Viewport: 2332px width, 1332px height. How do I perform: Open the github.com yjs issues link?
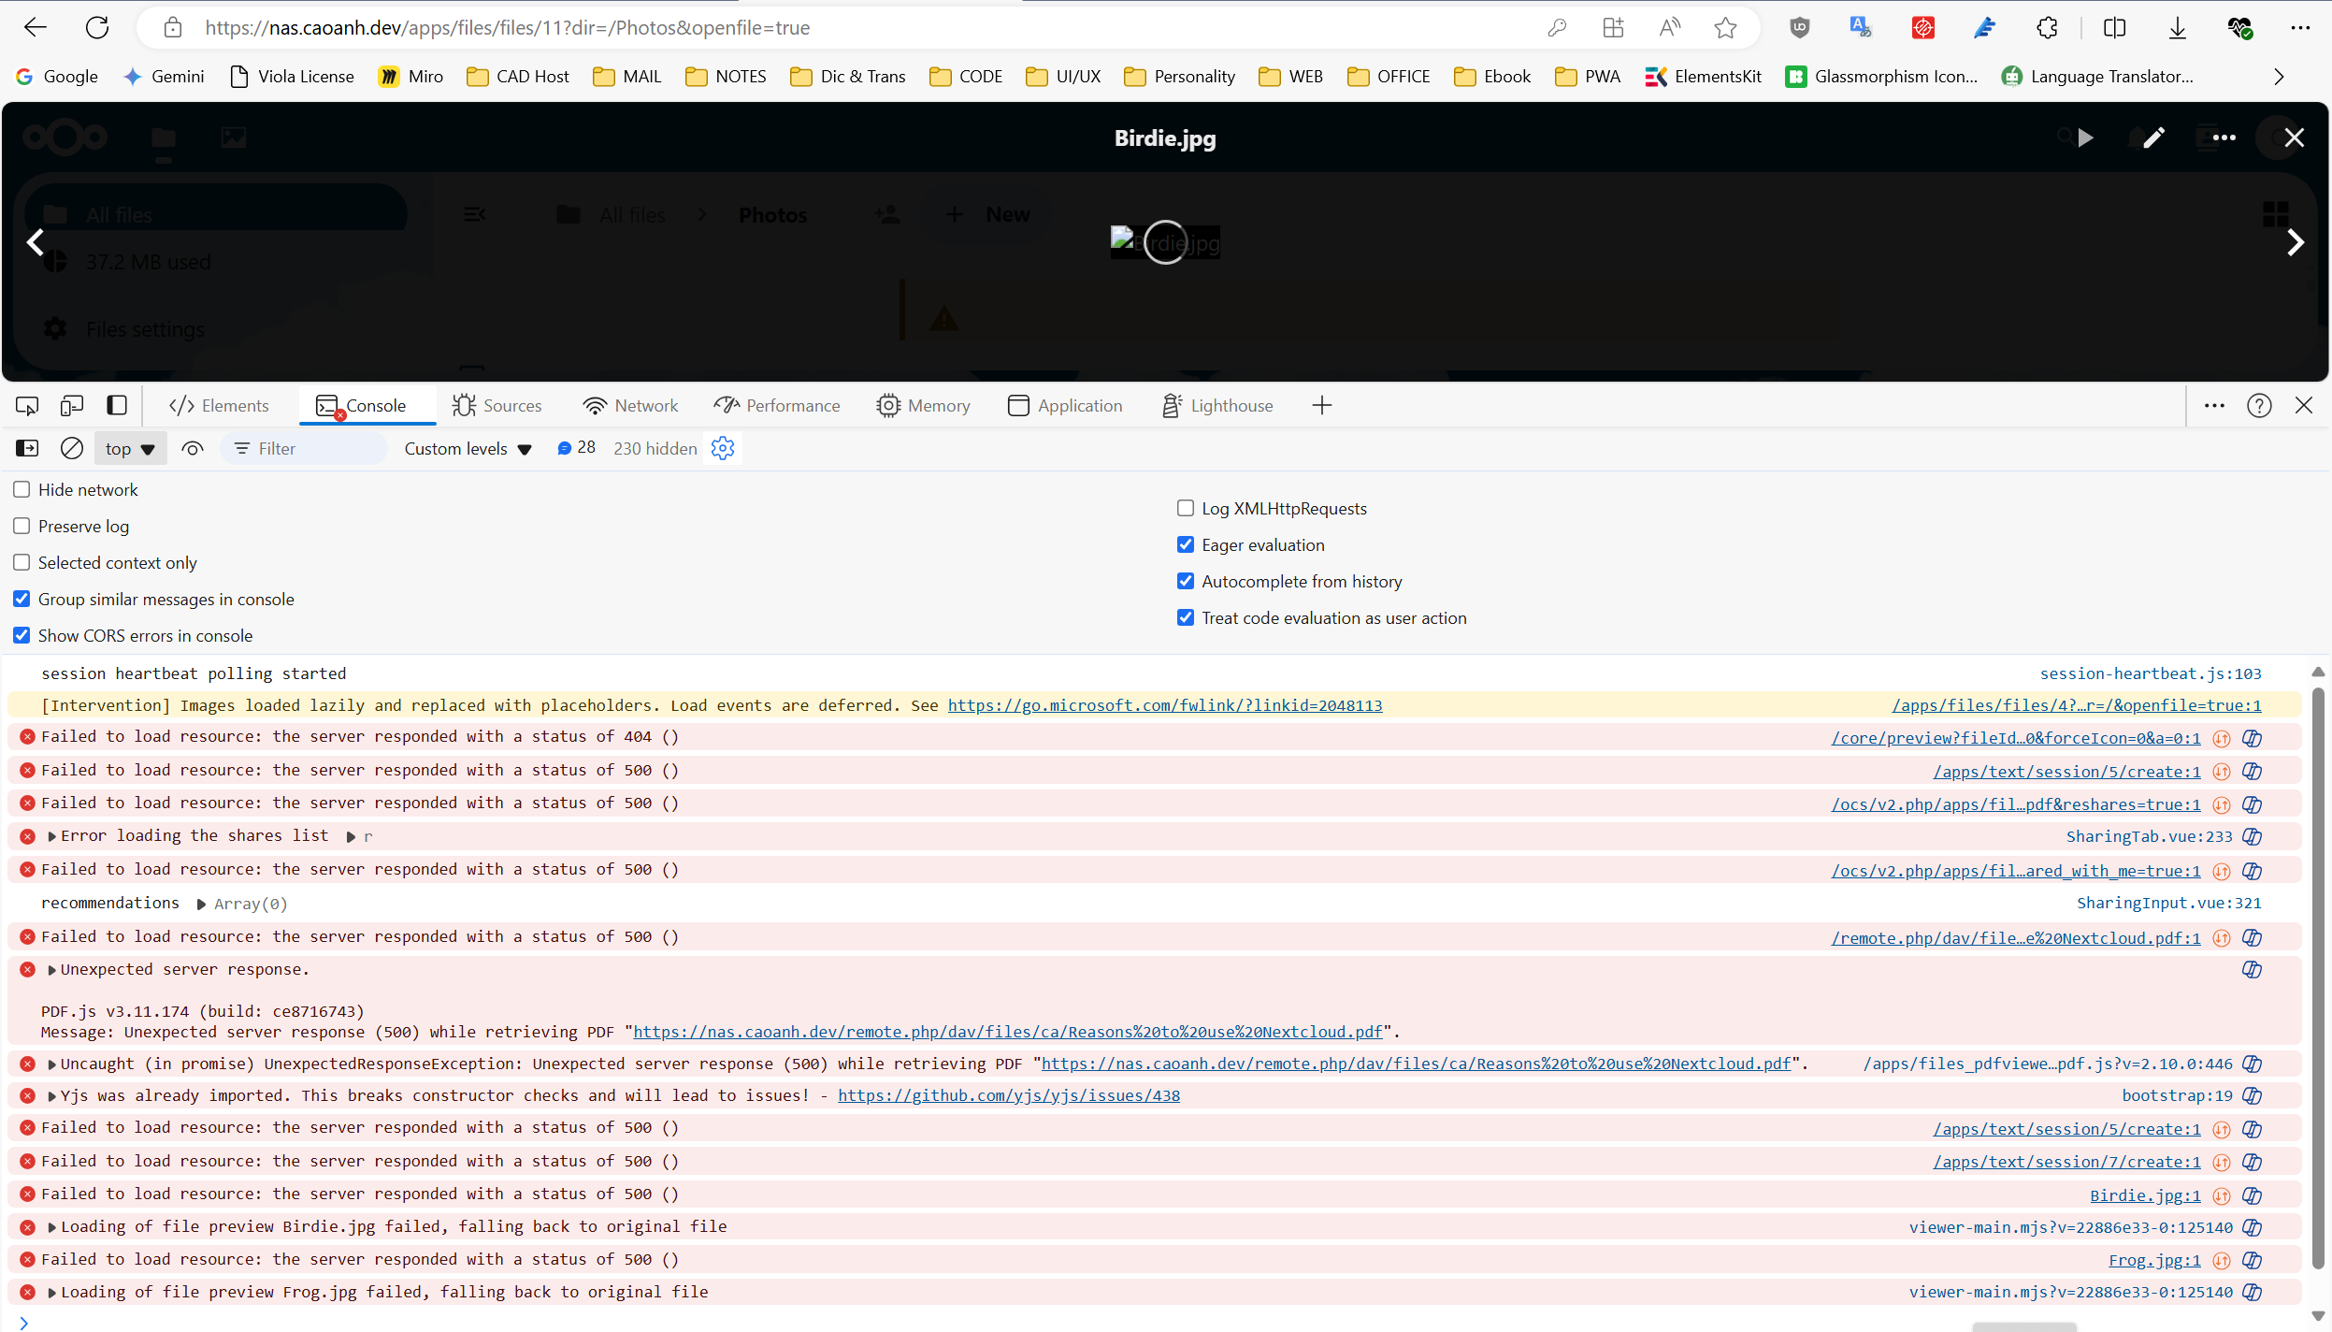coord(1008,1095)
